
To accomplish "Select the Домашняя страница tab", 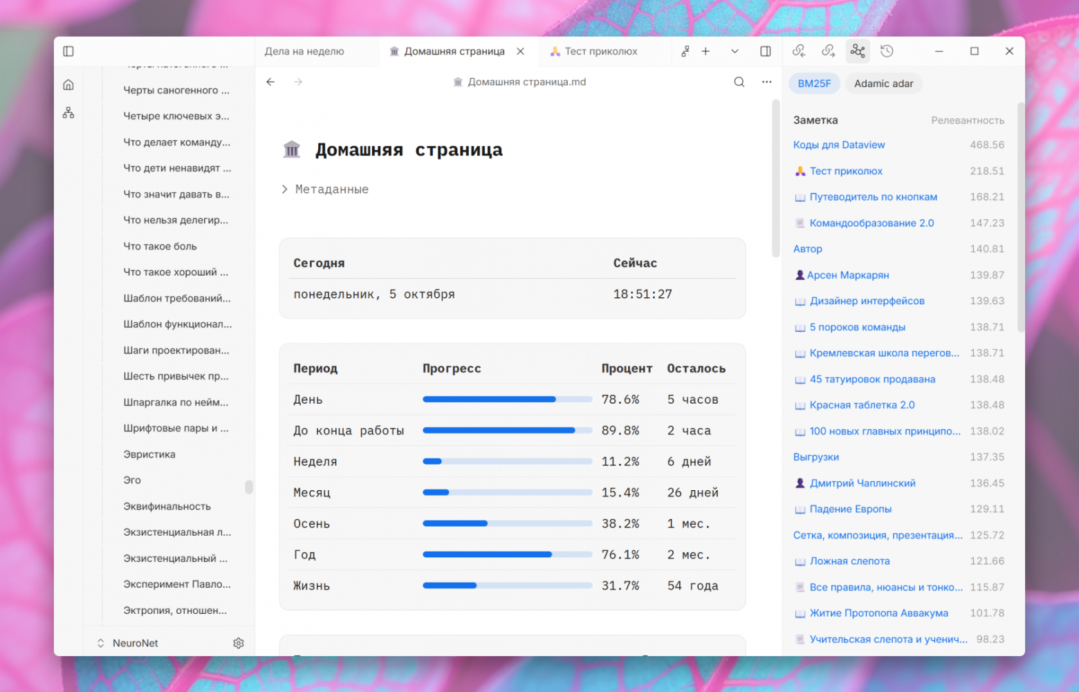I will pyautogui.click(x=454, y=51).
